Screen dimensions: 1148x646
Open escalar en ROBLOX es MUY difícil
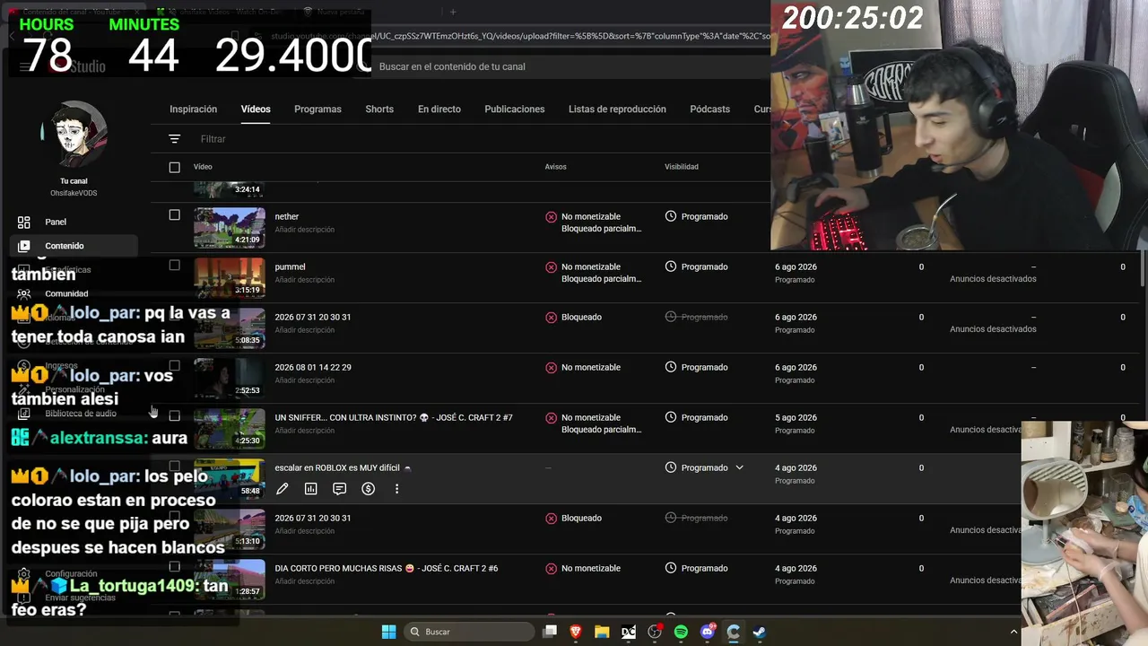pos(343,467)
